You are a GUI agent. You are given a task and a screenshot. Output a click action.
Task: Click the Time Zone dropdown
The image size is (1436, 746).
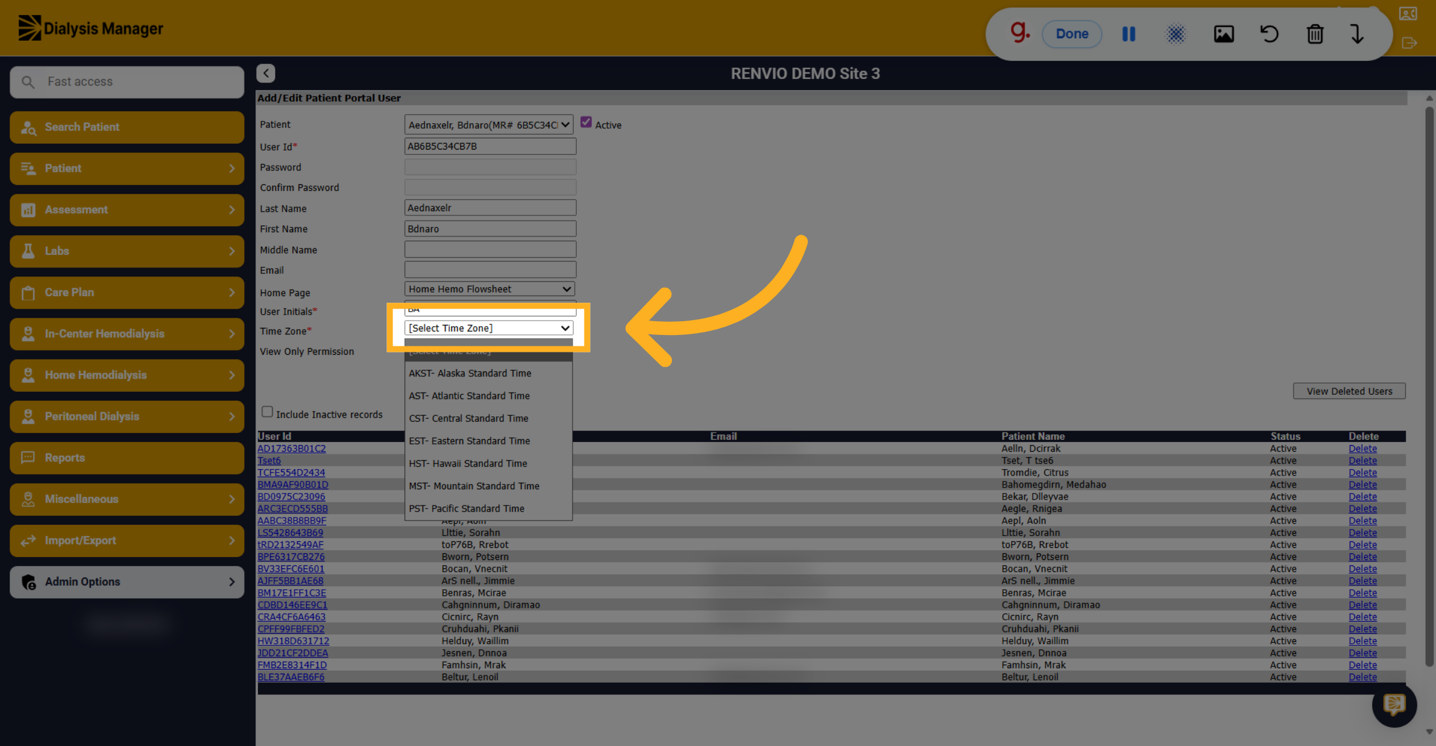pyautogui.click(x=489, y=328)
